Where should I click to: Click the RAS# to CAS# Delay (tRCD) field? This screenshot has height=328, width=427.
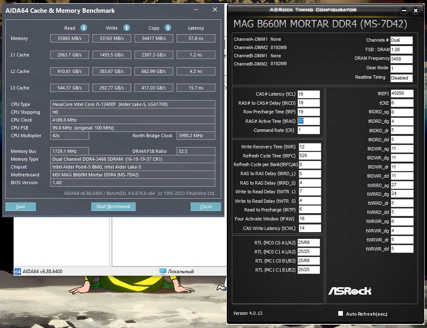309,103
